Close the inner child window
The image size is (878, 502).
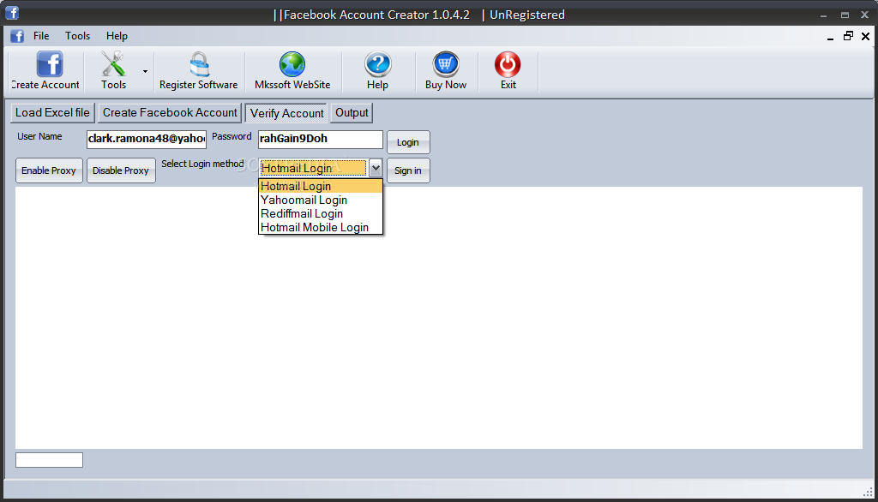pos(866,36)
